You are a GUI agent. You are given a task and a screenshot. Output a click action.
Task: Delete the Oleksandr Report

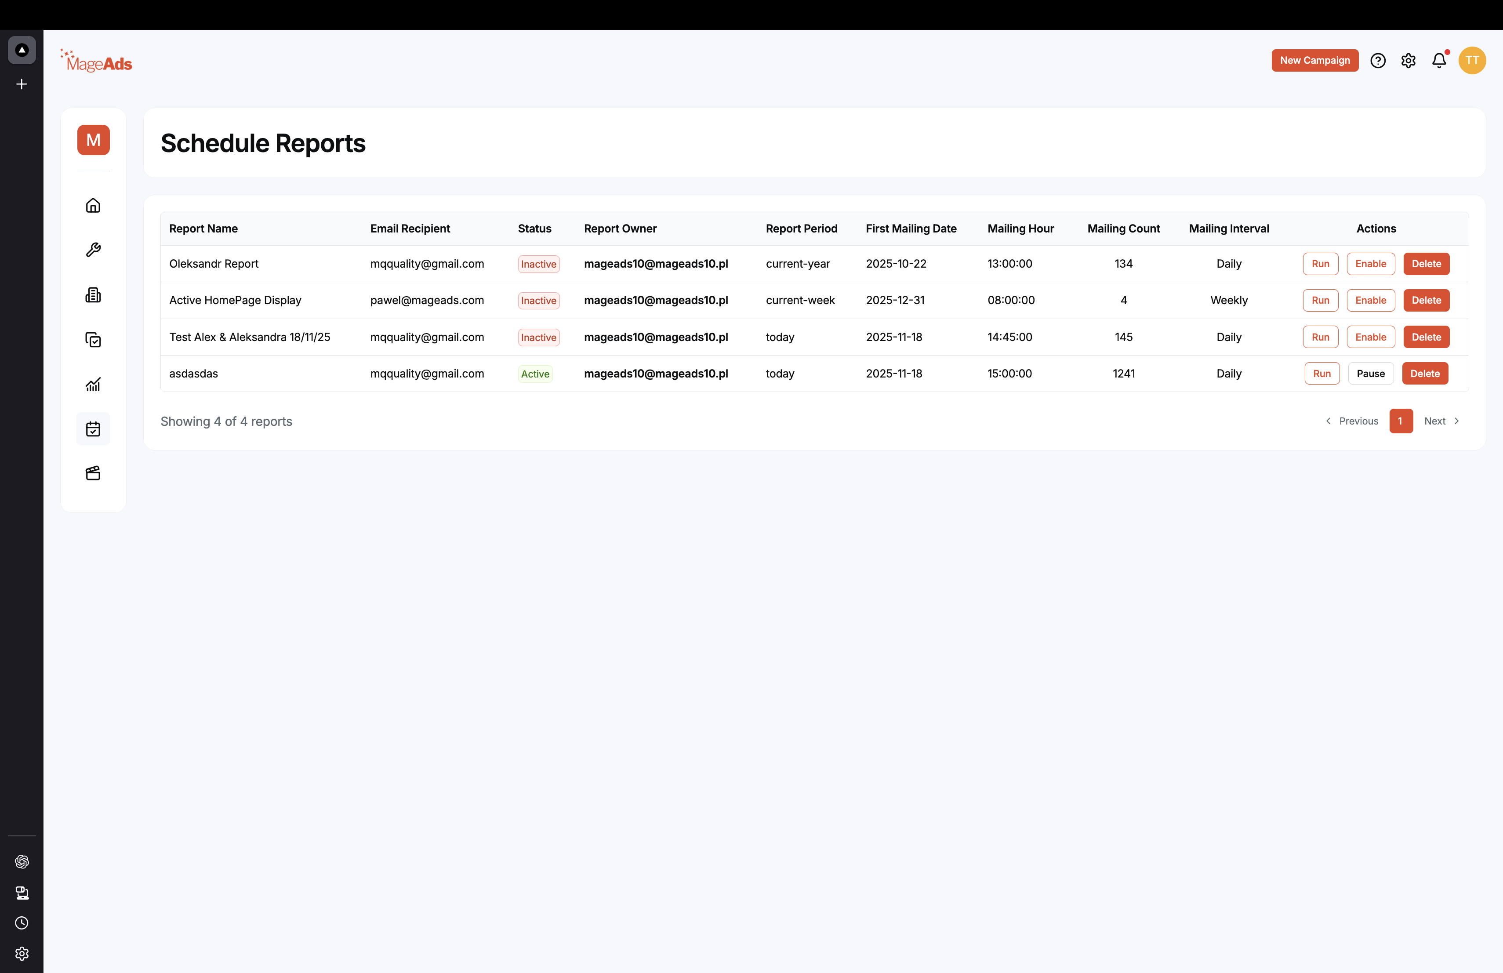click(x=1426, y=264)
